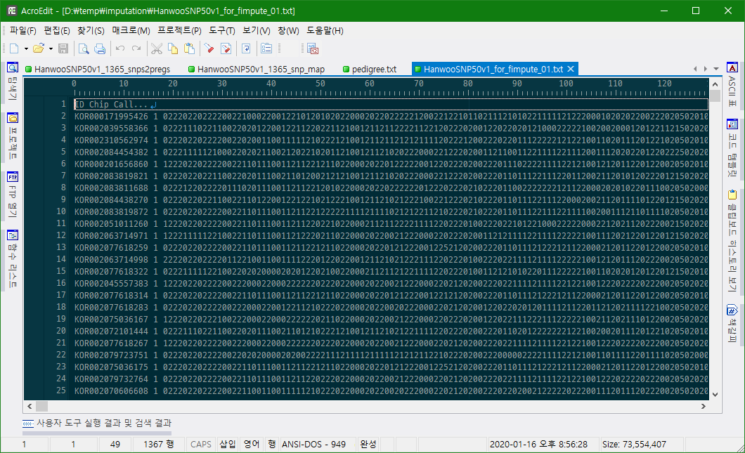Click the horizontal scrollbar thumb
The image size is (745, 453).
[41, 407]
